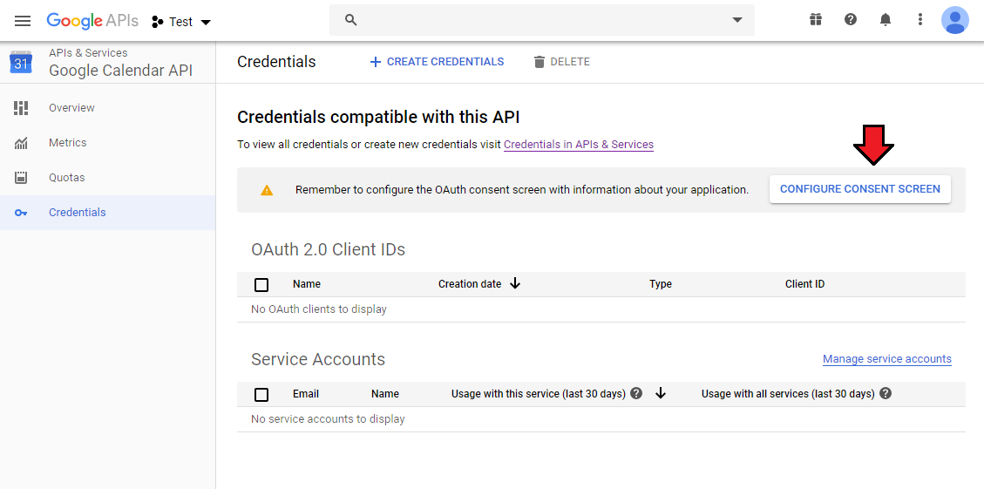Click the Credentials key icon
Screen dimensions: 984x489
pos(21,213)
